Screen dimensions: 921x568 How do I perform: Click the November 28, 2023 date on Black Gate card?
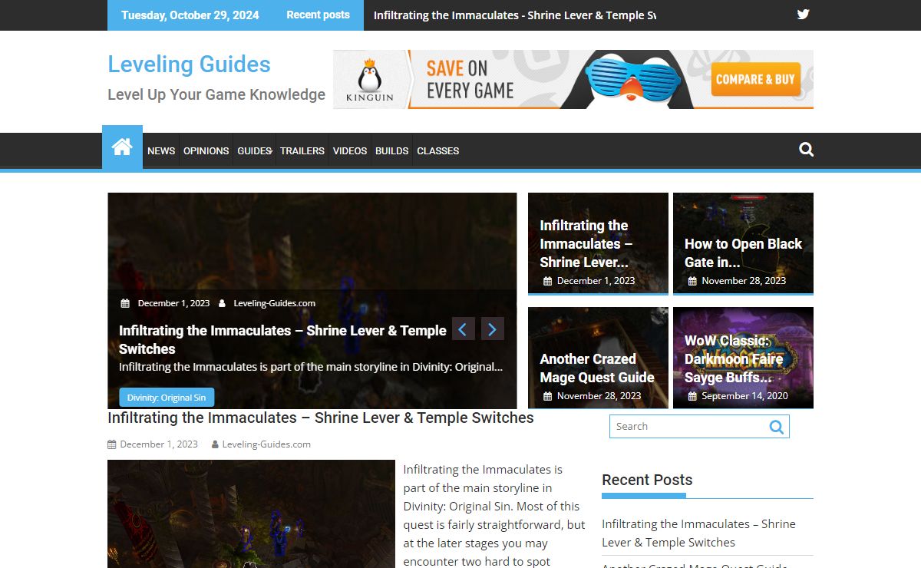744,281
